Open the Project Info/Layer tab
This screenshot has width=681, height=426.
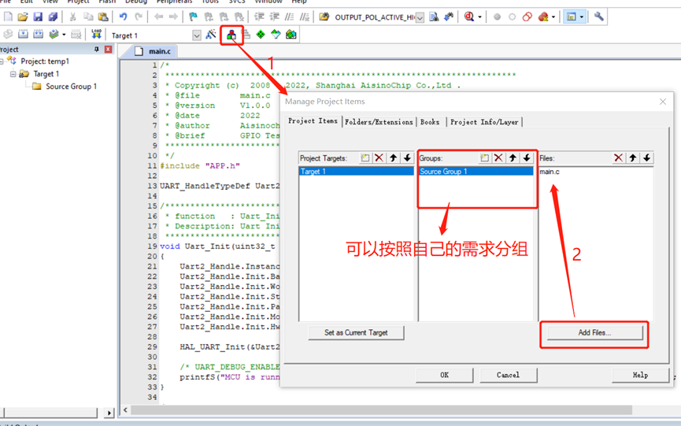(484, 122)
